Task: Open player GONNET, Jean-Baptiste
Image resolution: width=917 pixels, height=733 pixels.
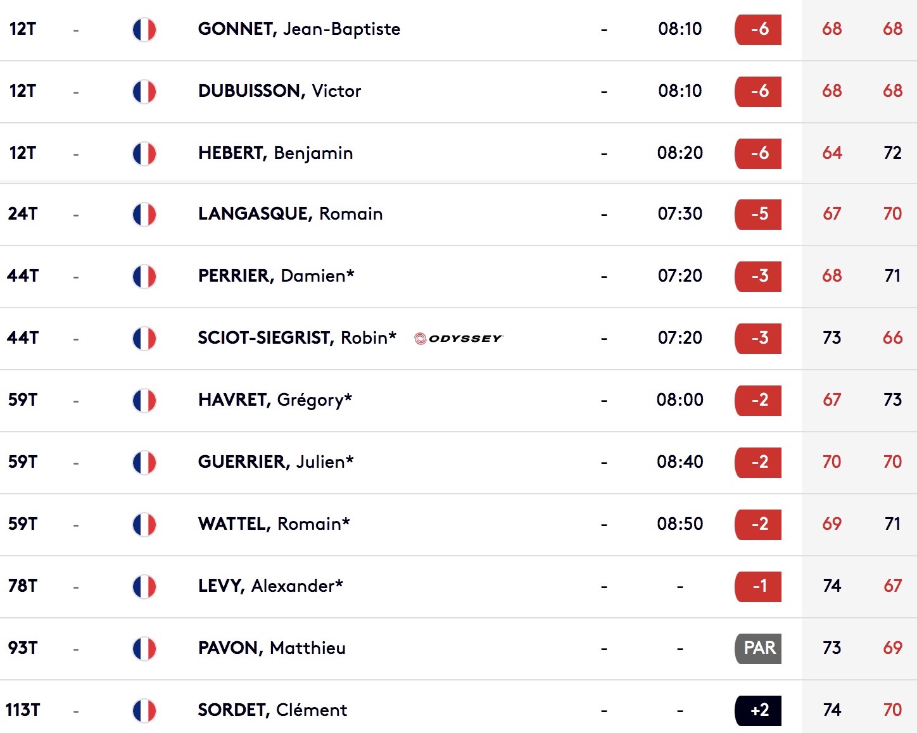Action: click(299, 29)
